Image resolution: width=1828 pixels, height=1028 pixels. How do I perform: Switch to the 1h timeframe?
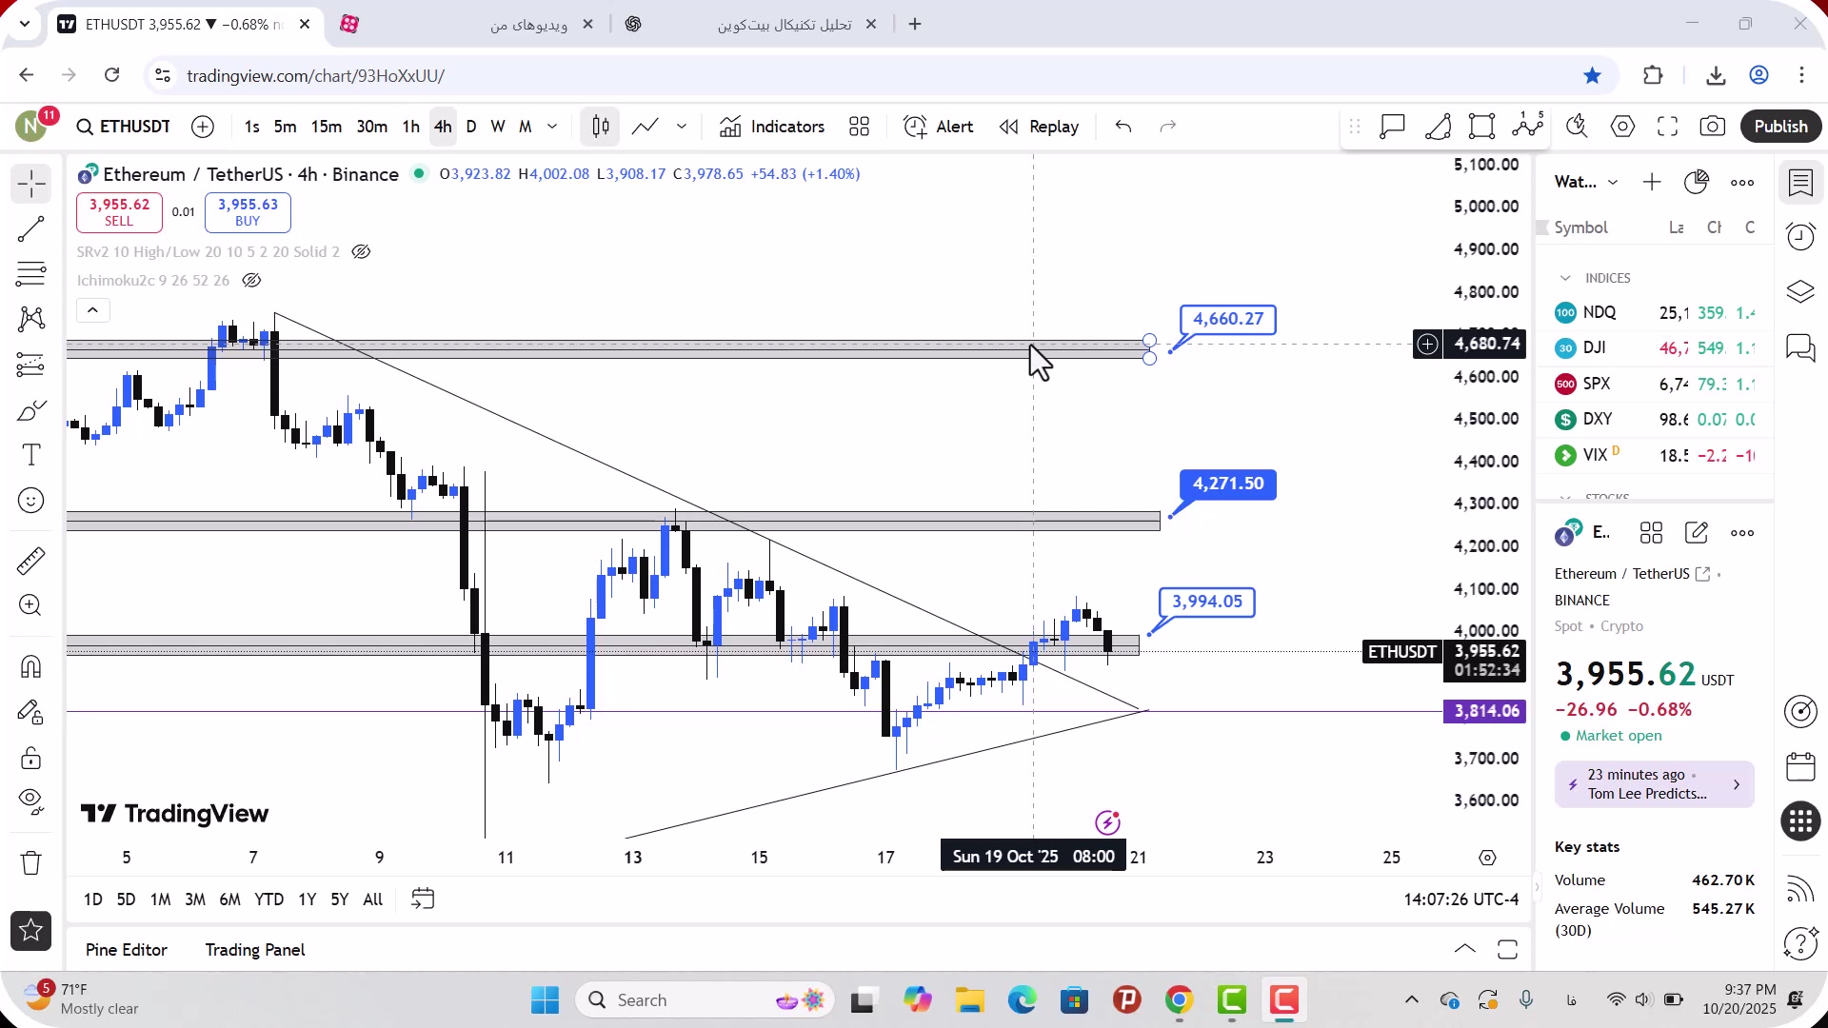pos(410,127)
